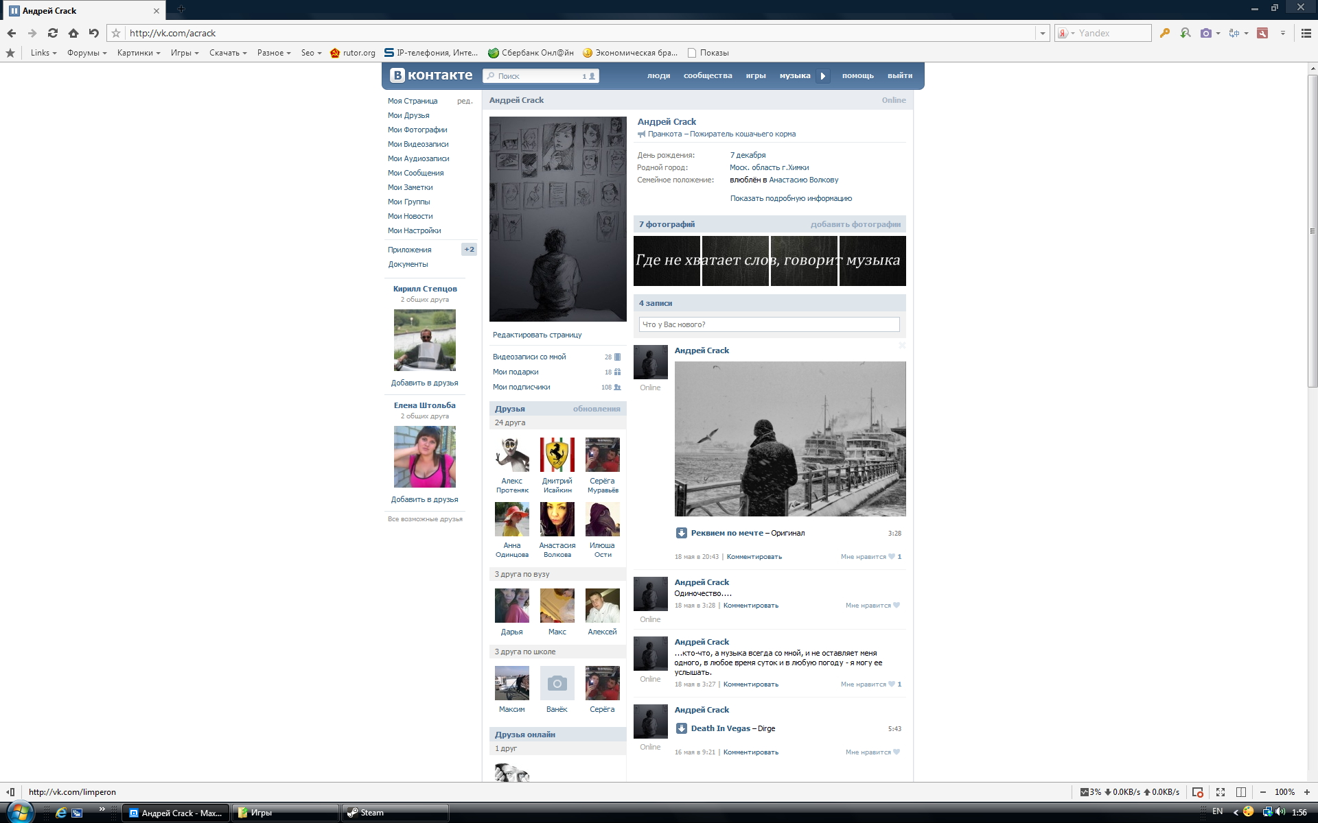Click the red wrench tools icon
This screenshot has height=823, width=1318.
click(1262, 33)
